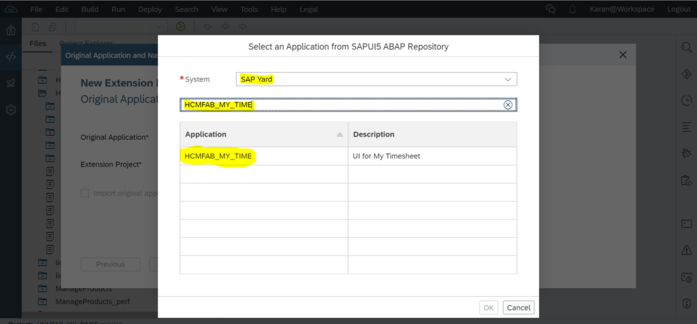Open the Edit menu

tap(62, 10)
